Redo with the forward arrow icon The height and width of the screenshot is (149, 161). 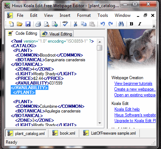tap(110, 24)
